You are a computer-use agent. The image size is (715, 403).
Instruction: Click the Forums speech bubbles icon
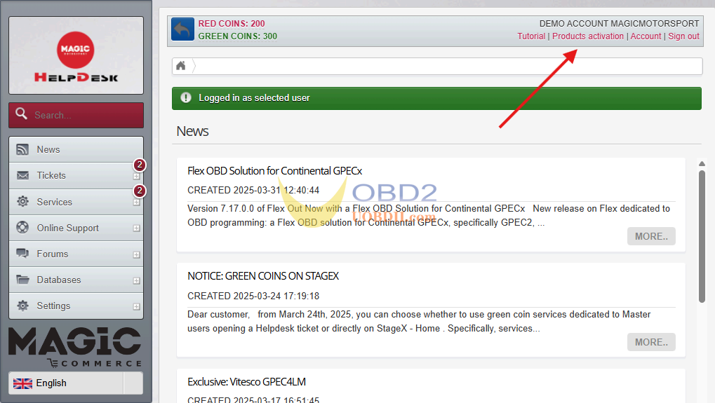[x=22, y=253]
